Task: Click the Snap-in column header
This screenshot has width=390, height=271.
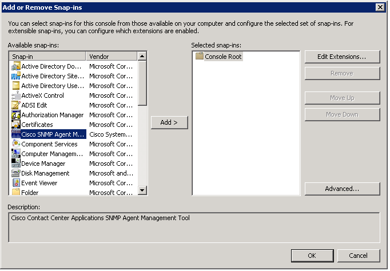Action: pyautogui.click(x=47, y=56)
